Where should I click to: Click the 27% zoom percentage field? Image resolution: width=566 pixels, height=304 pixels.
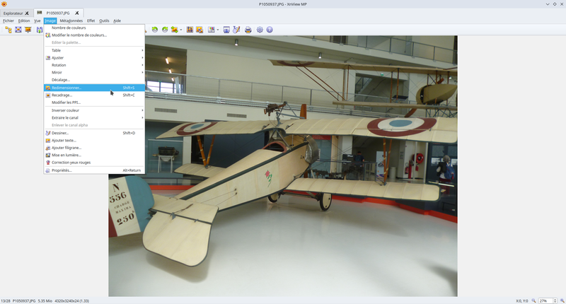[x=545, y=300]
